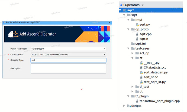Select the tensorflow_sqrt_plugin.cpp file name

coord(160,101)
